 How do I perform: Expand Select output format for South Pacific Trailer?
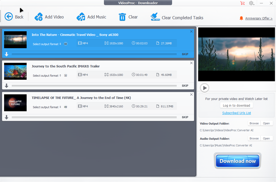pos(47,76)
